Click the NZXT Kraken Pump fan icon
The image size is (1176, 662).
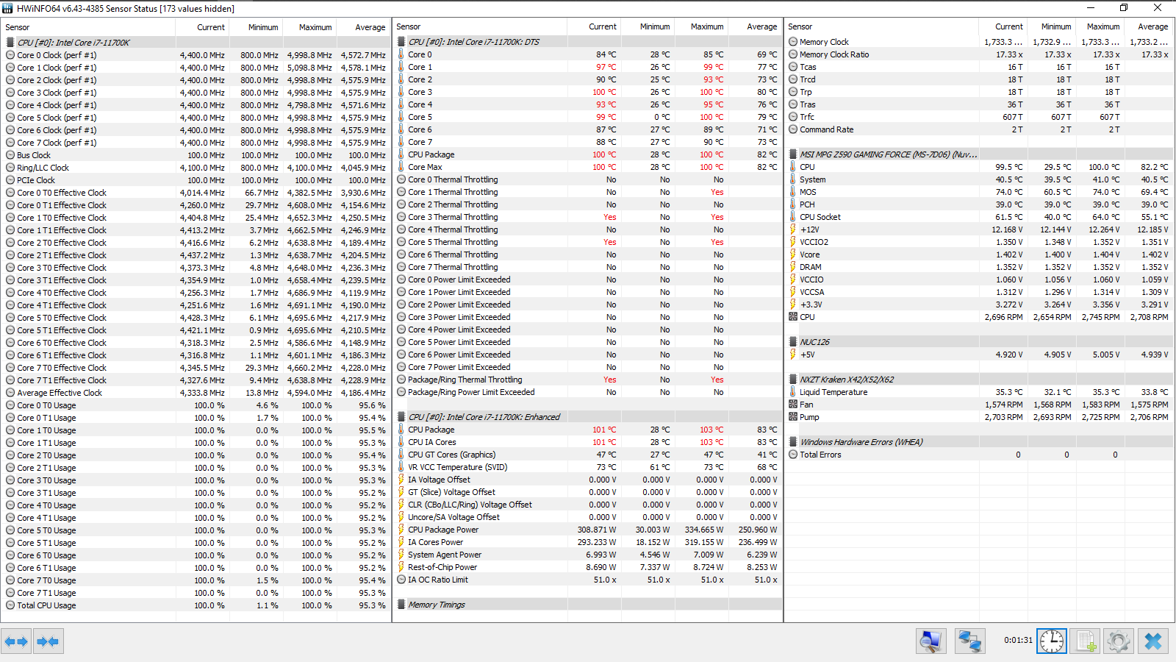point(793,417)
